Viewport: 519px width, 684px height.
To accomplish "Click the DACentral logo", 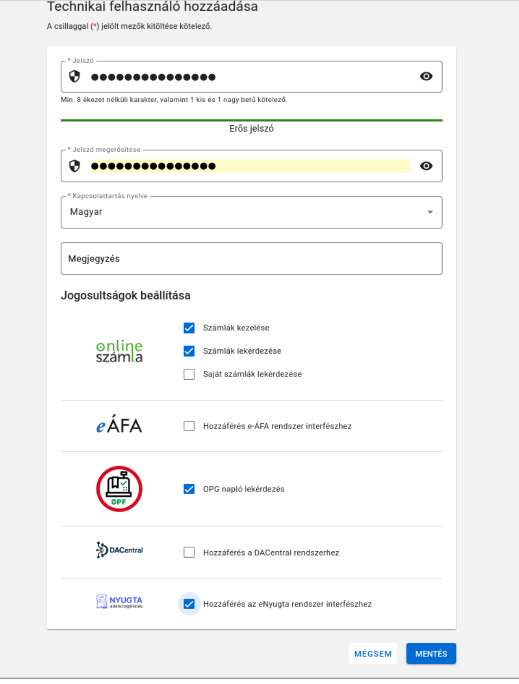I will pos(119,550).
